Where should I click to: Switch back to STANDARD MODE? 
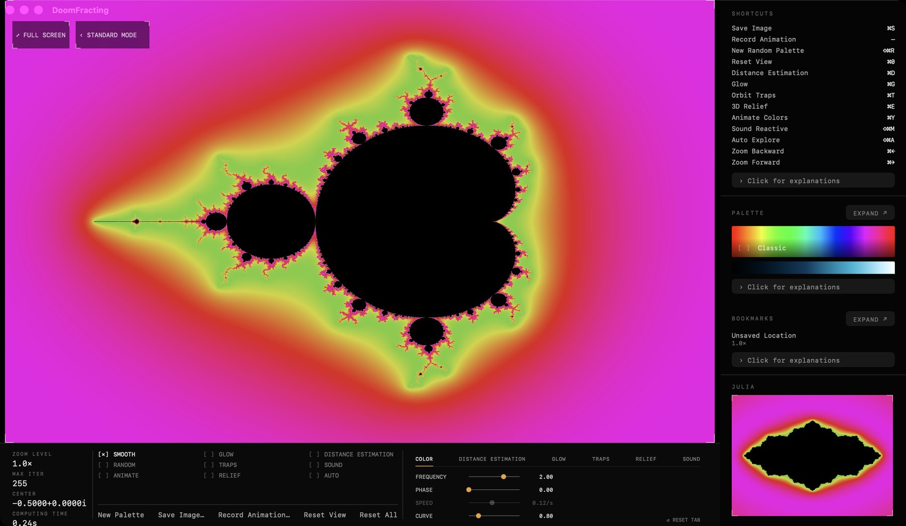[x=112, y=35]
